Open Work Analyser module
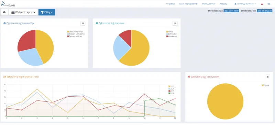This screenshot has width=275, height=125. pyautogui.click(x=209, y=4)
